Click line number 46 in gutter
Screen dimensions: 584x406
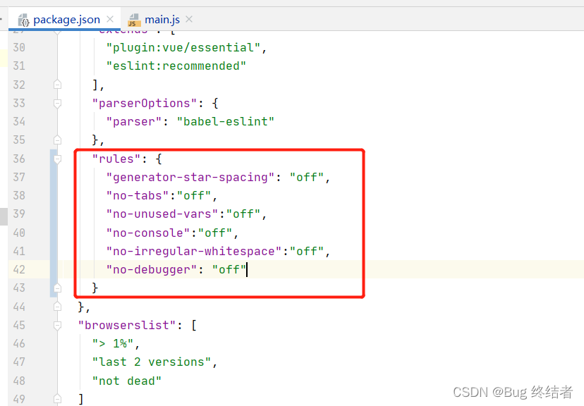19,343
